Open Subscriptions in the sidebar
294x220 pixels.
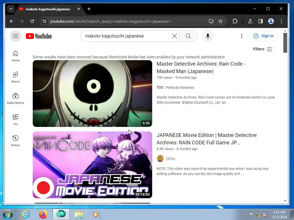click(16, 99)
